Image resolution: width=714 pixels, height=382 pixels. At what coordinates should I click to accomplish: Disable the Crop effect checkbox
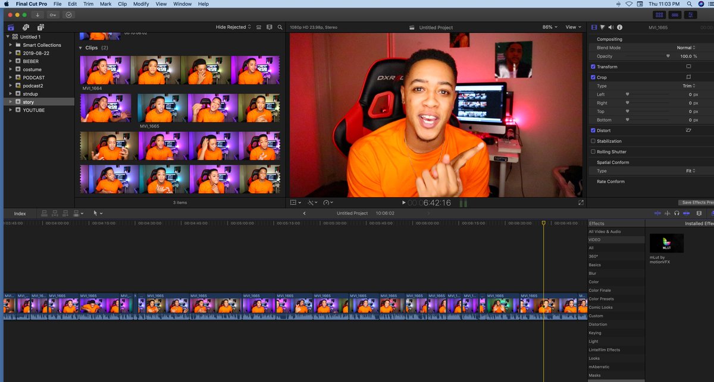coord(593,77)
